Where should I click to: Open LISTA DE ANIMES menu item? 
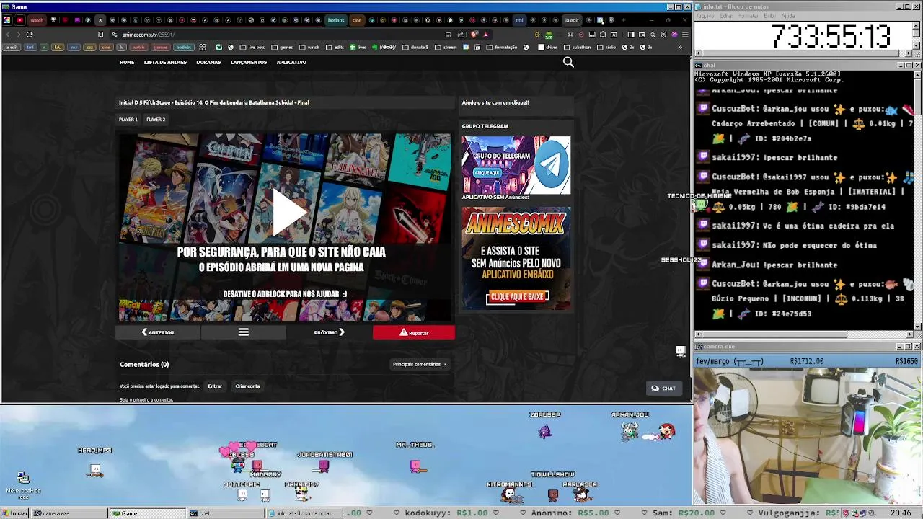click(x=165, y=62)
